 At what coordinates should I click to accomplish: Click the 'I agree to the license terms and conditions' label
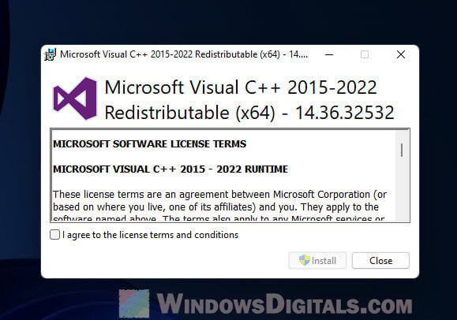[x=151, y=235]
